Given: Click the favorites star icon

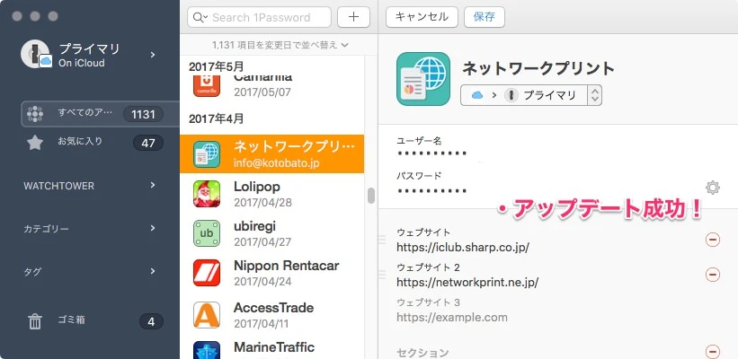Looking at the screenshot, I should pos(35,143).
